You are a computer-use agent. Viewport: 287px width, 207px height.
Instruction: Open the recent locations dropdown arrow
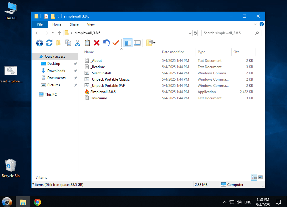pyautogui.click(x=53, y=33)
